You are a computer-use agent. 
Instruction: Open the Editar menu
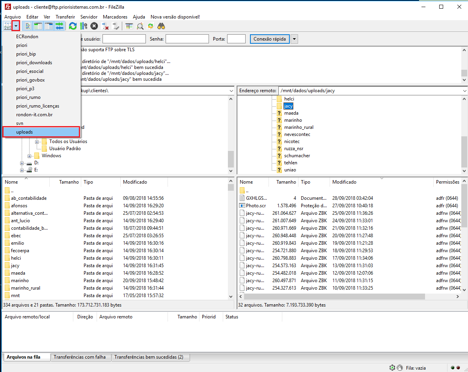coord(32,17)
